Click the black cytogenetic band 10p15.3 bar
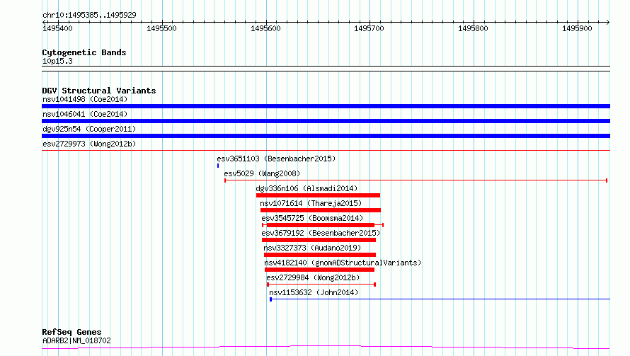 click(326, 69)
